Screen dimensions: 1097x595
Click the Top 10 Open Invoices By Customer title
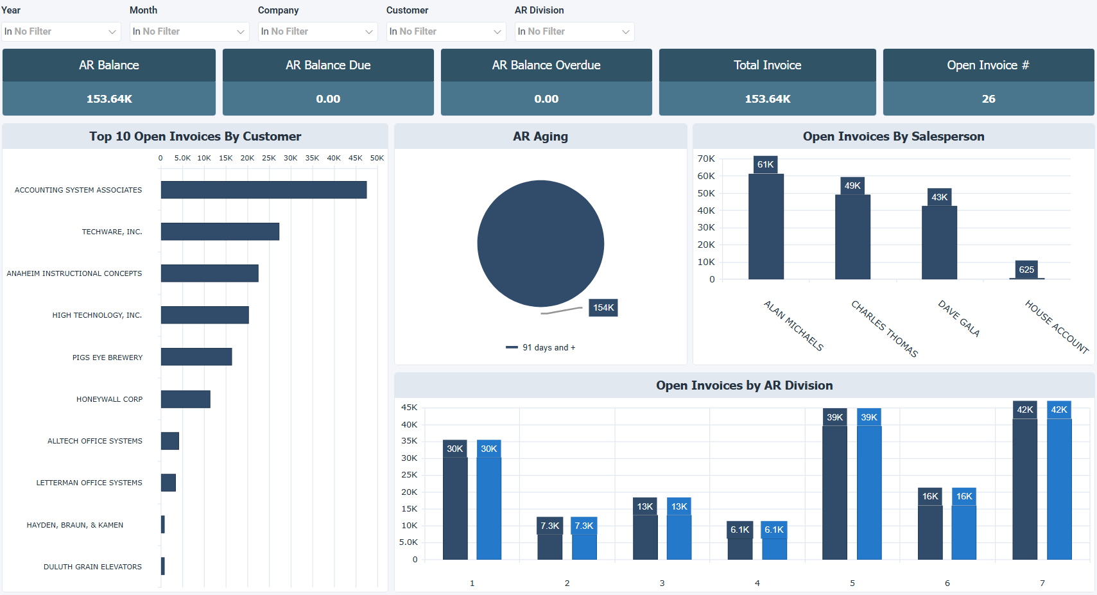click(x=195, y=136)
